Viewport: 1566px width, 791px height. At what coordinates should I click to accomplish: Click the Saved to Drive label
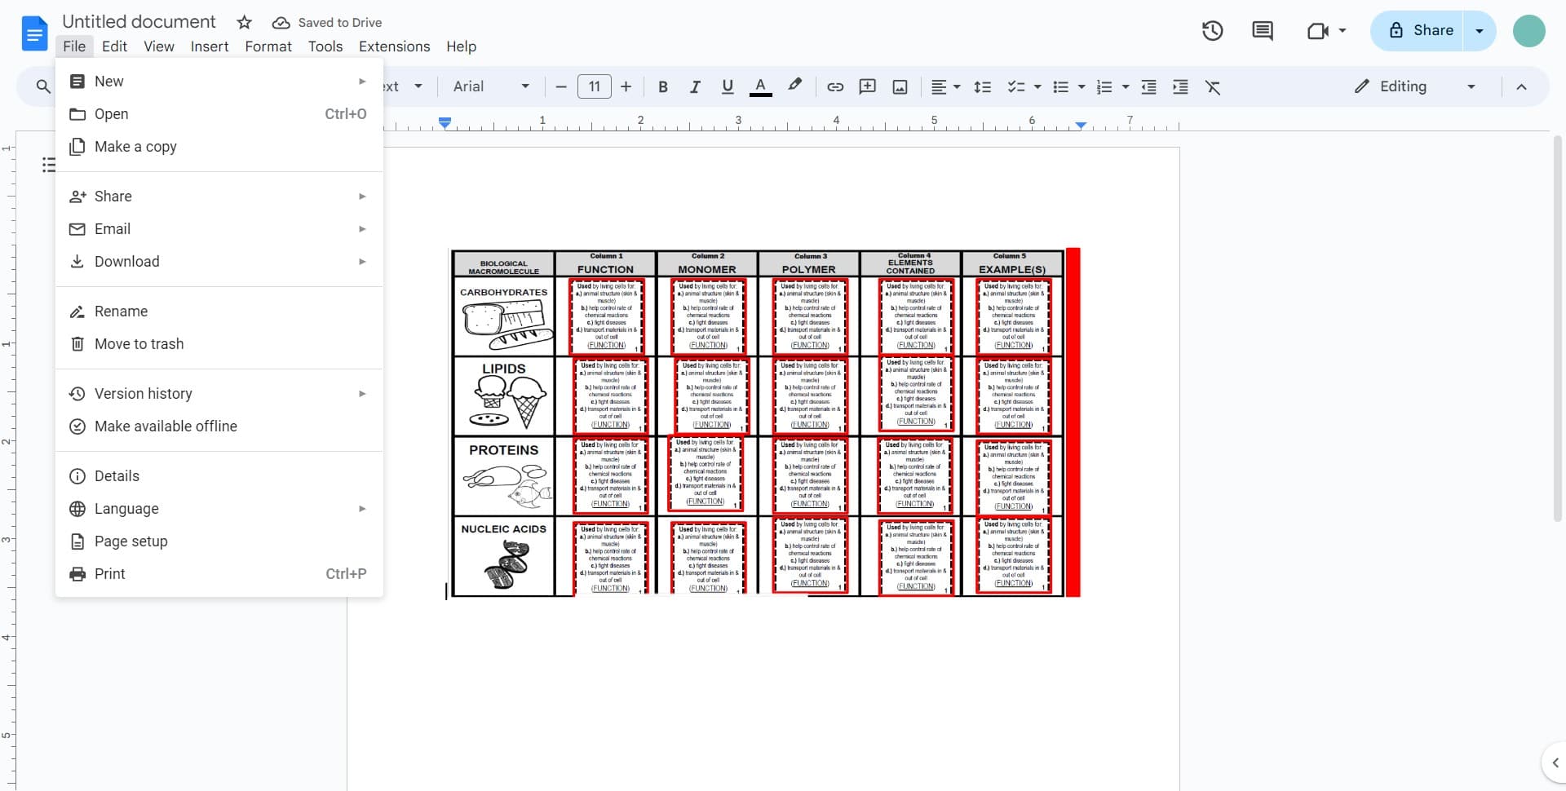[x=340, y=22]
